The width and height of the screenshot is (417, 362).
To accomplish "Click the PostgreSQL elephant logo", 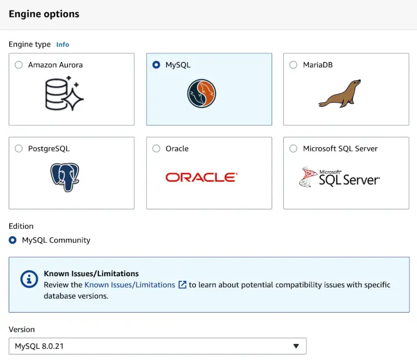I will 64,177.
